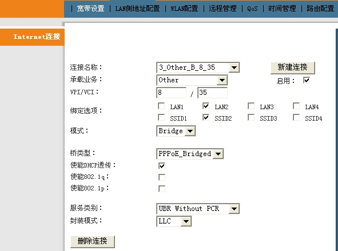Check the LAN1 binding checkbox

161,106
